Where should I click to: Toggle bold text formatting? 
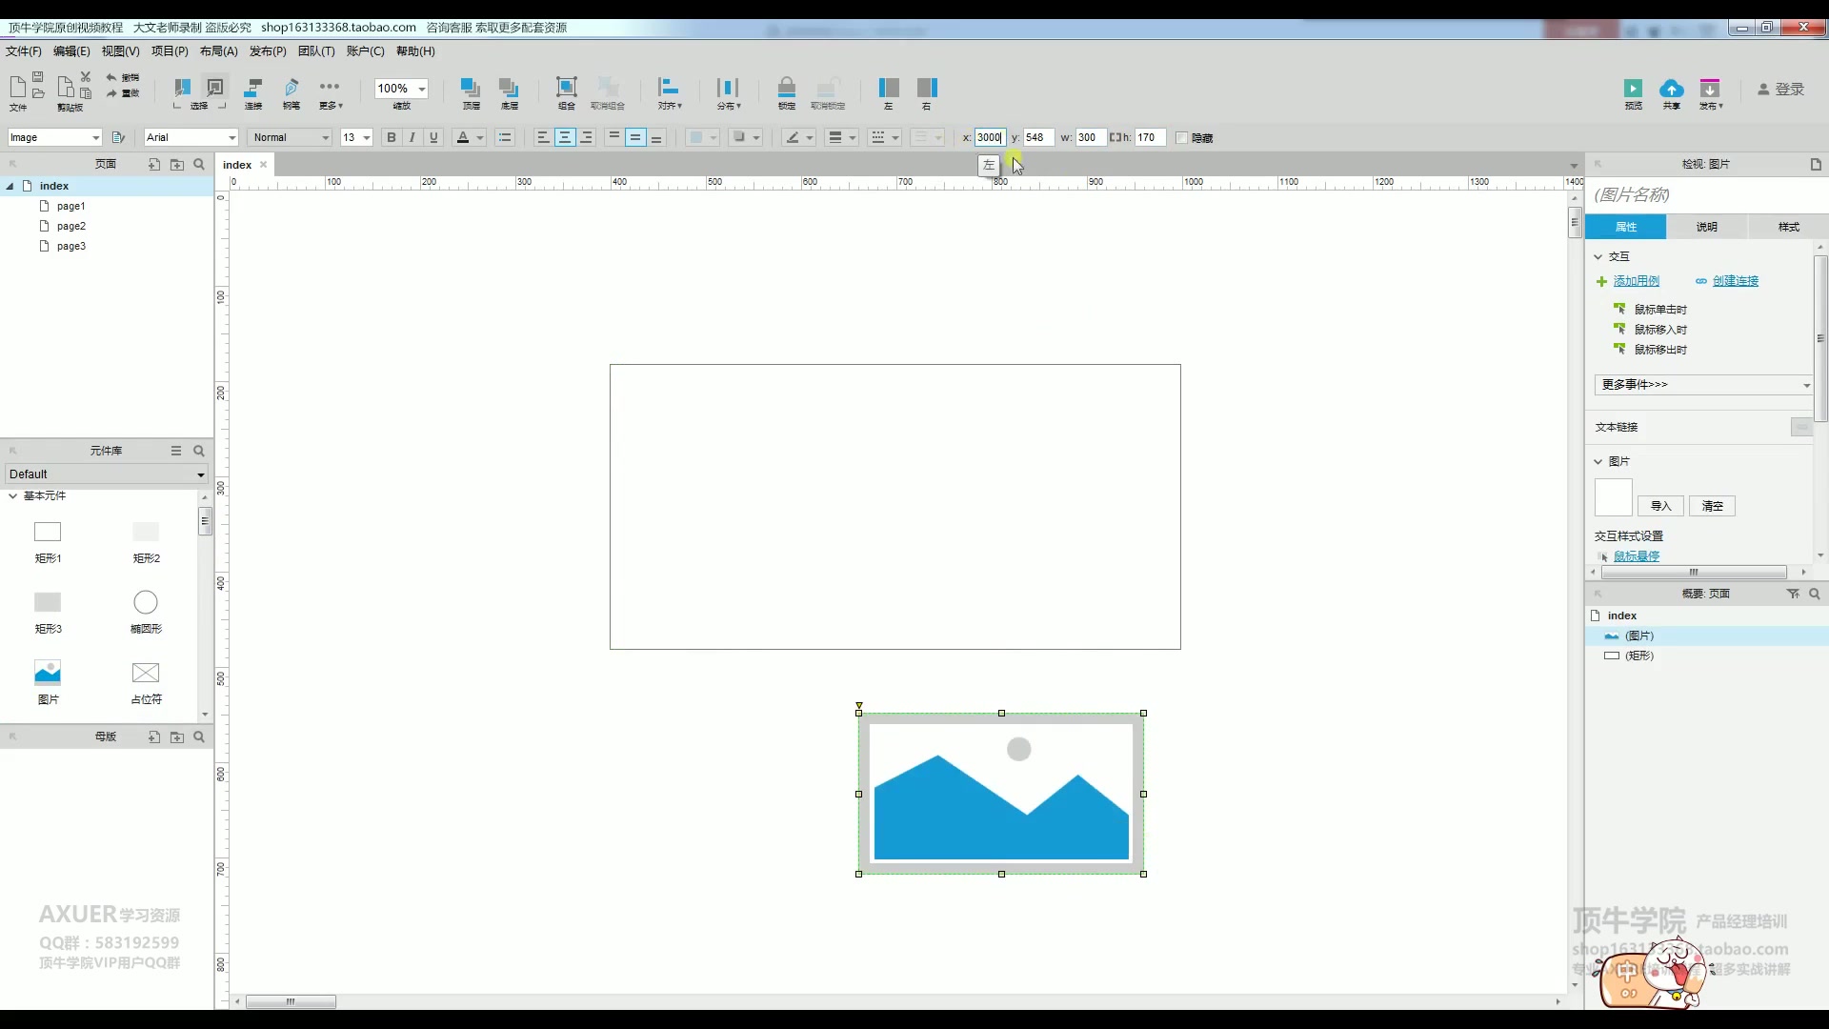click(392, 138)
